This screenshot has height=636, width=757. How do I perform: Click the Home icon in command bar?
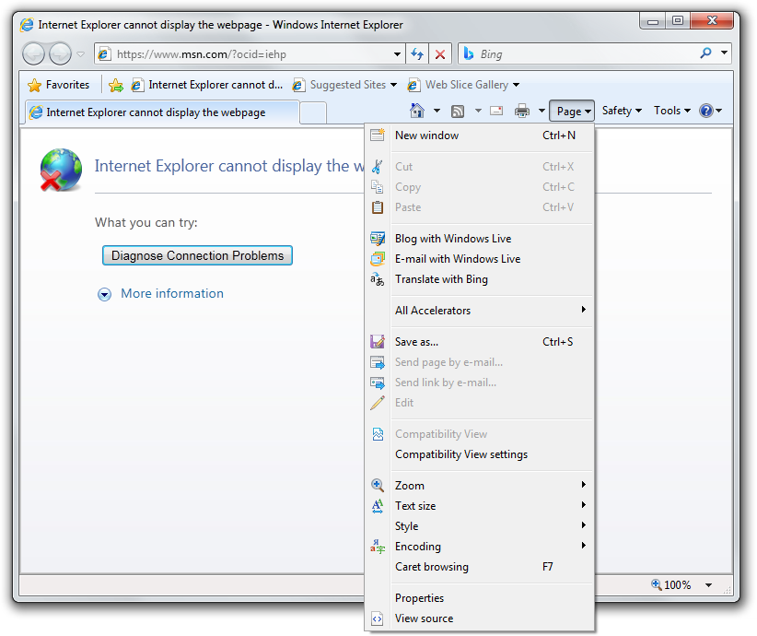pos(416,111)
